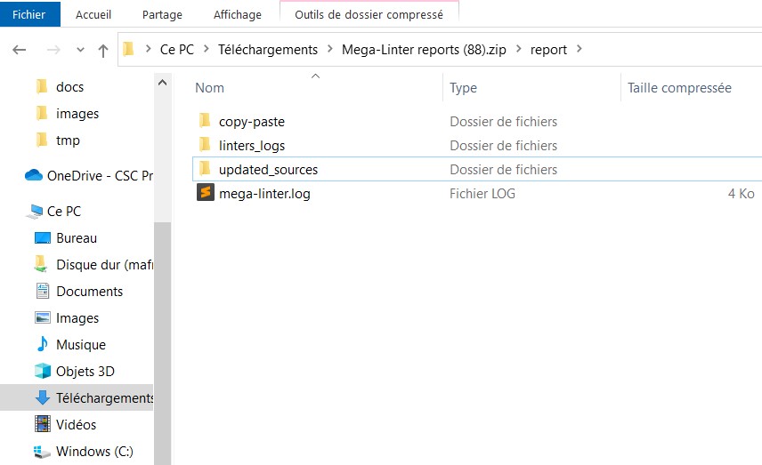The width and height of the screenshot is (762, 465).
Task: Expand chevron after Ce PC breadcrumb
Action: pos(206,49)
